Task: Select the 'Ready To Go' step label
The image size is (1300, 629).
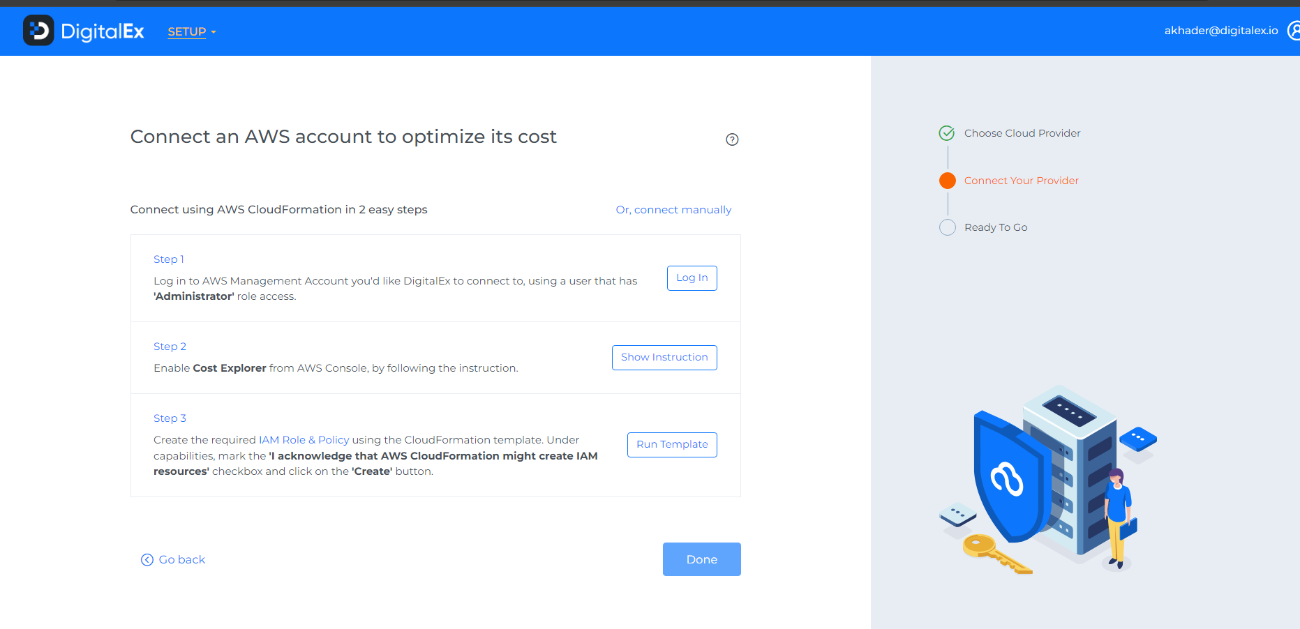Action: pyautogui.click(x=996, y=227)
